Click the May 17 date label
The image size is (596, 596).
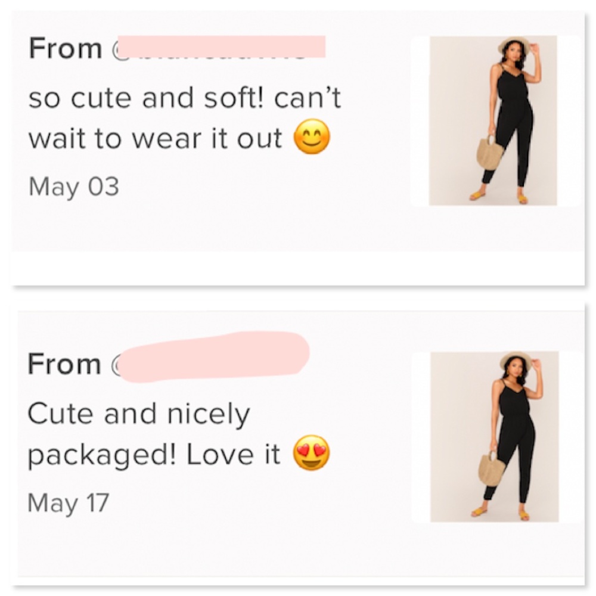click(67, 501)
